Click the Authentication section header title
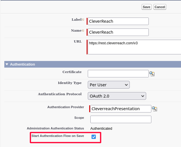The height and width of the screenshot is (147, 181). (x=22, y=64)
